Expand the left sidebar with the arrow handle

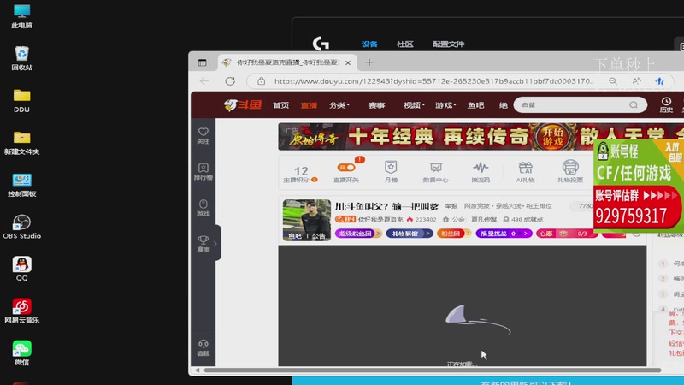[x=217, y=244]
